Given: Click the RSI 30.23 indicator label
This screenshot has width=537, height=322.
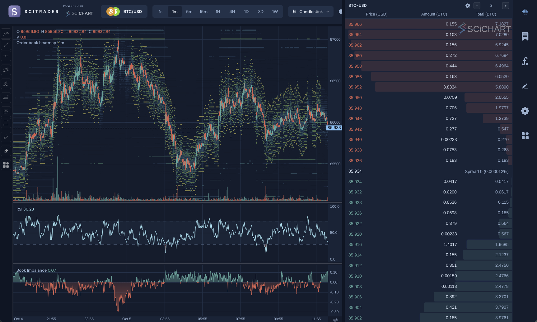Looking at the screenshot, I should coord(25,209).
